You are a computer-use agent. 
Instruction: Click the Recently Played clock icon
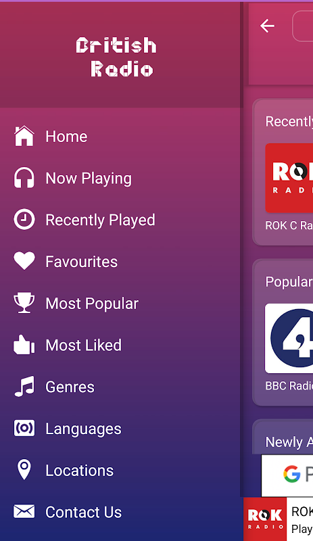pos(24,219)
